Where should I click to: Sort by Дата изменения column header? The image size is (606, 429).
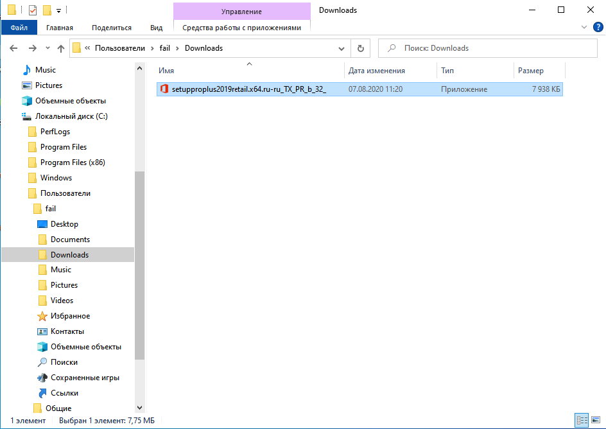point(390,71)
